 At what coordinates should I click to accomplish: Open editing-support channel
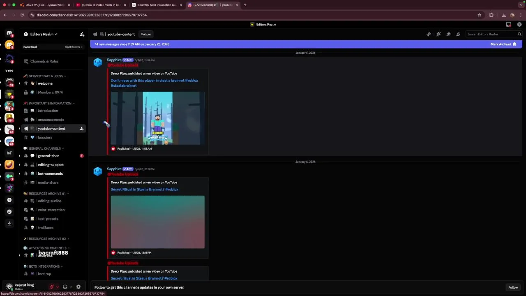pyautogui.click(x=53, y=165)
